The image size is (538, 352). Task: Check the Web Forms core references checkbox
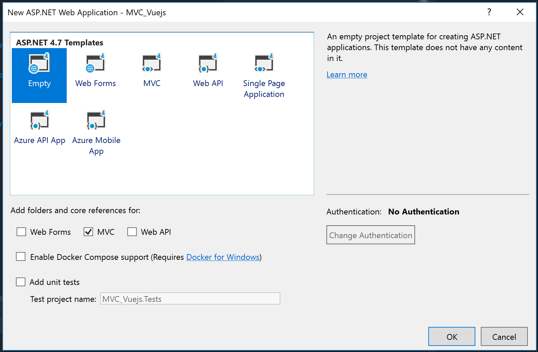(21, 232)
